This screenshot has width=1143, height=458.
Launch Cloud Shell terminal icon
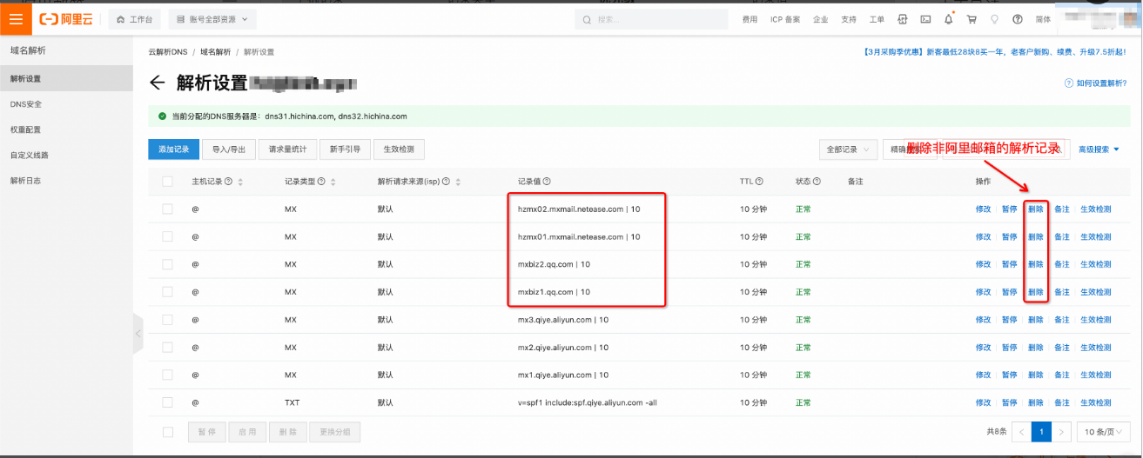tap(925, 19)
